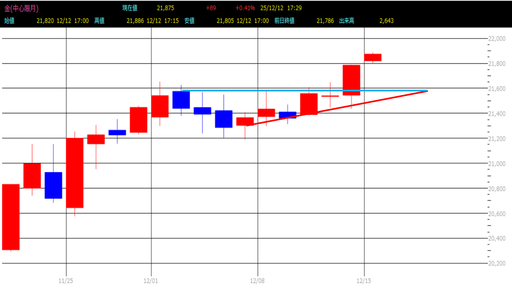This screenshot has width=512, height=289.
Task: Click the tall red candlestick on 11/25 gridline
Action: pyautogui.click(x=74, y=173)
